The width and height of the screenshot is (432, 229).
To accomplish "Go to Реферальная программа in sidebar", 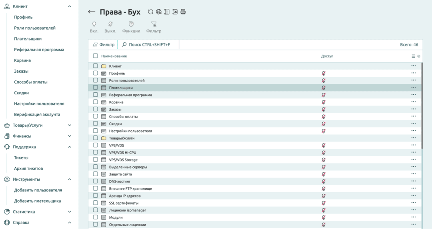I will pos(39,50).
